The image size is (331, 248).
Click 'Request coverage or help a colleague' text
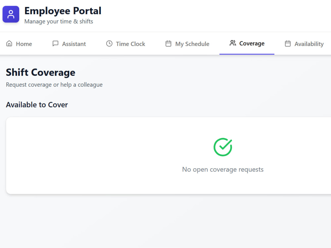(54, 85)
